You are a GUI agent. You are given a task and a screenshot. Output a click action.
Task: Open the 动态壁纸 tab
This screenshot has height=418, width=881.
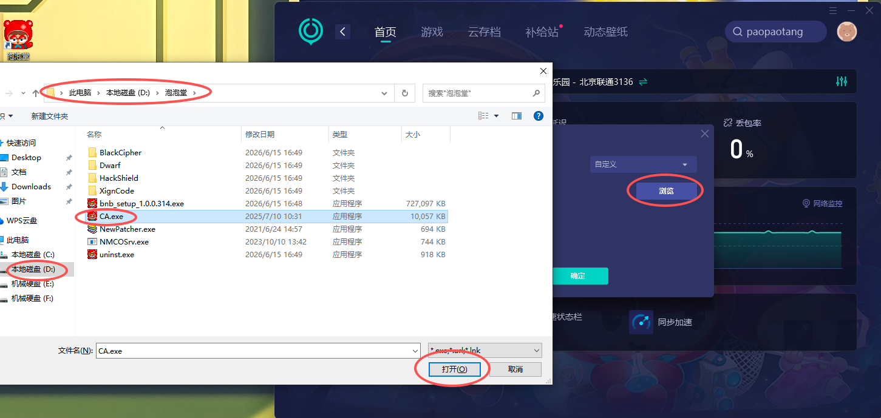(x=605, y=32)
